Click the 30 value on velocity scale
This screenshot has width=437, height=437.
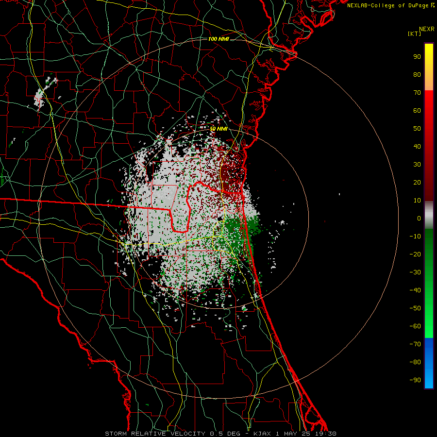417,165
